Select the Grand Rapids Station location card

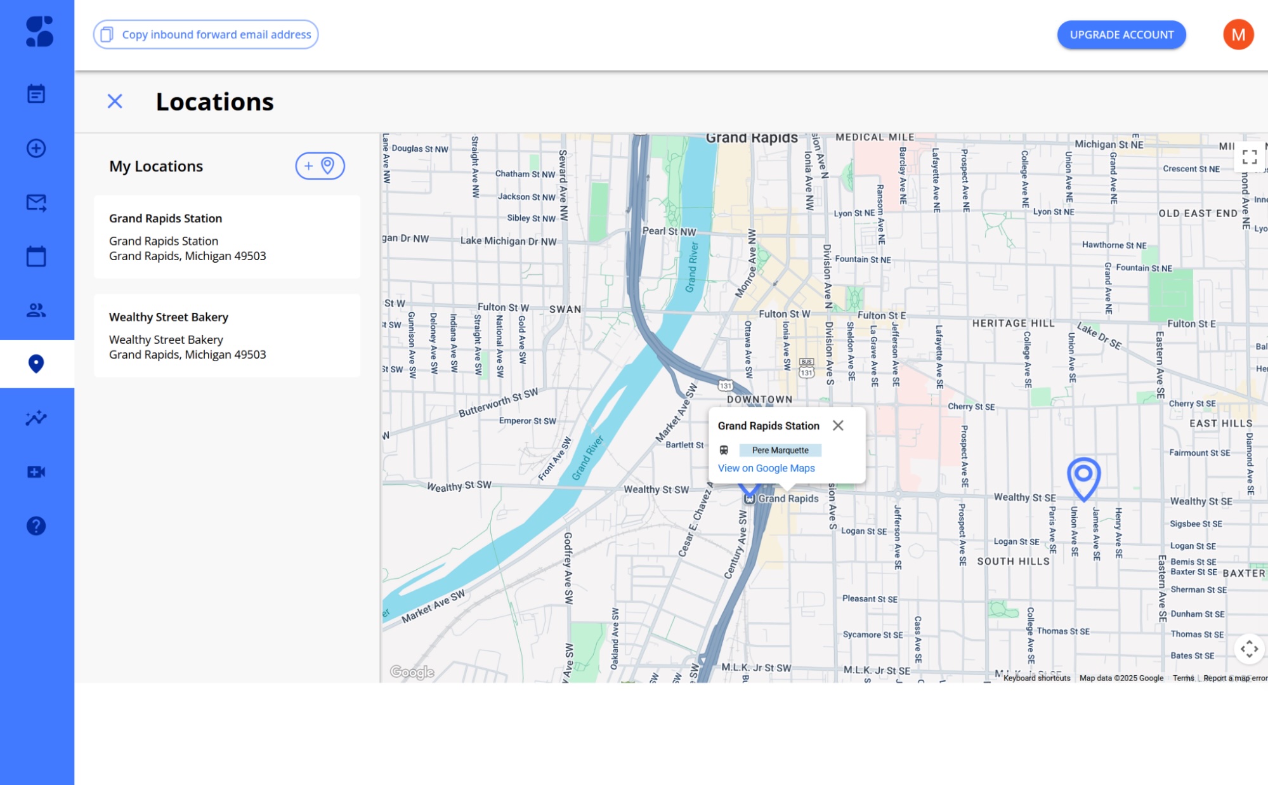[227, 237]
